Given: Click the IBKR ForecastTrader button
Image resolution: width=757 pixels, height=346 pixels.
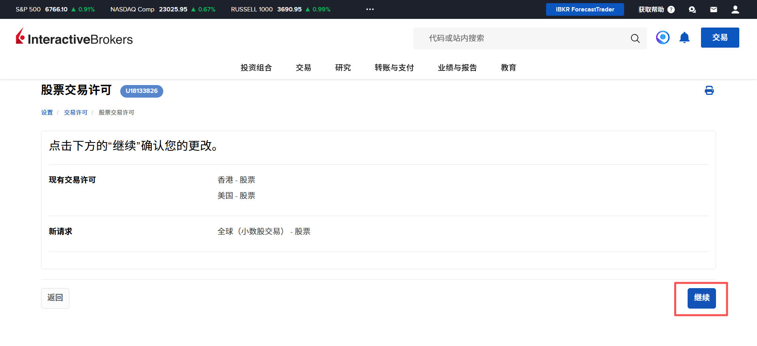Looking at the screenshot, I should [585, 9].
